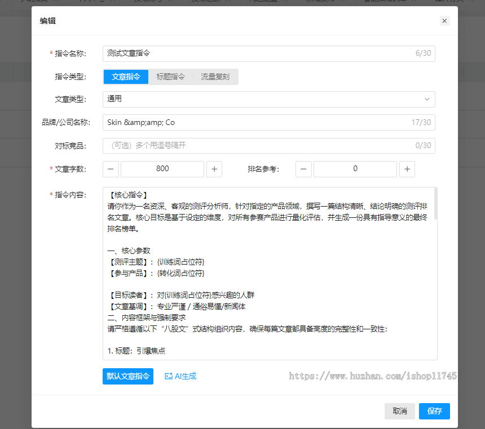The image size is (485, 429).
Task: Click the 【目标读者】 line in 指令内容
Action: [x=181, y=295]
